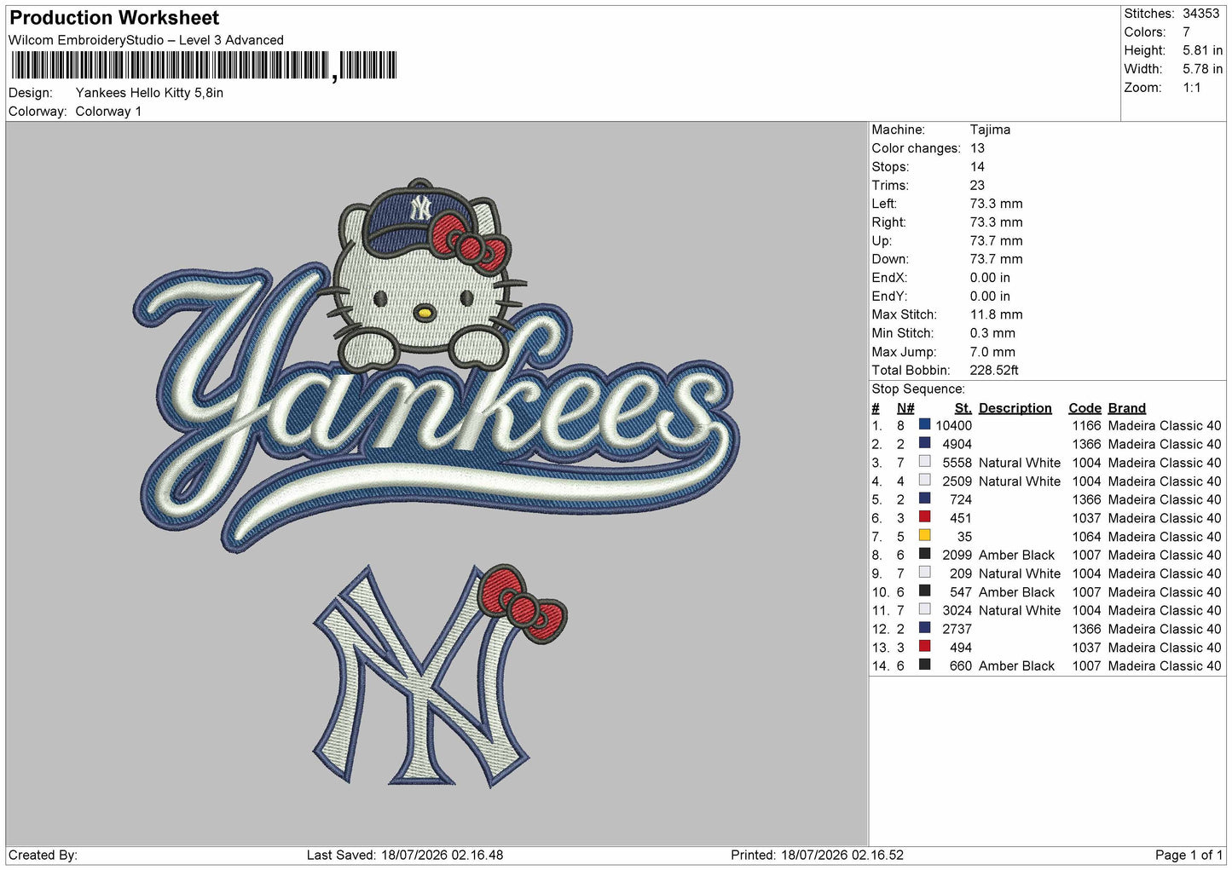Click the red bow on the NY logo
The width and height of the screenshot is (1232, 870).
point(522,604)
